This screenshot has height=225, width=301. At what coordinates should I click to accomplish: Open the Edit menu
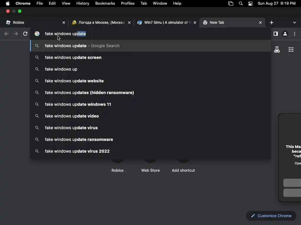[52, 4]
